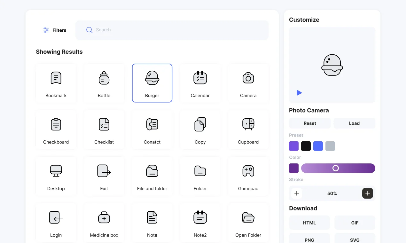
Task: Download the icon as SVG
Action: point(355,240)
